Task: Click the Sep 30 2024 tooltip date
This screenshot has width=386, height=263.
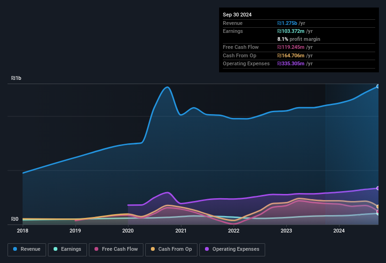Action: click(237, 15)
